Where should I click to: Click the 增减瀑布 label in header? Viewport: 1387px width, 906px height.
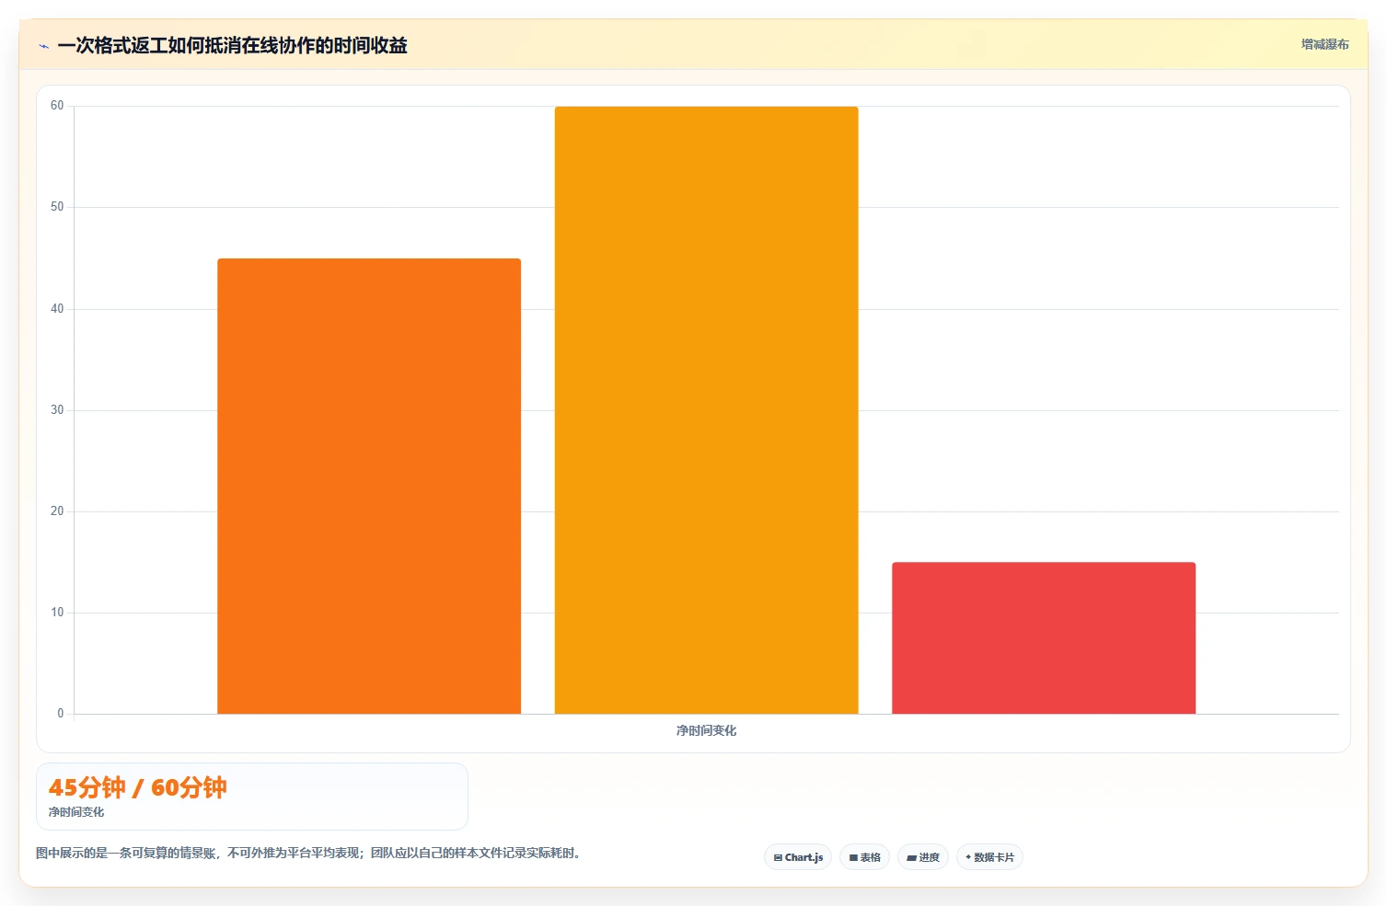click(1325, 44)
